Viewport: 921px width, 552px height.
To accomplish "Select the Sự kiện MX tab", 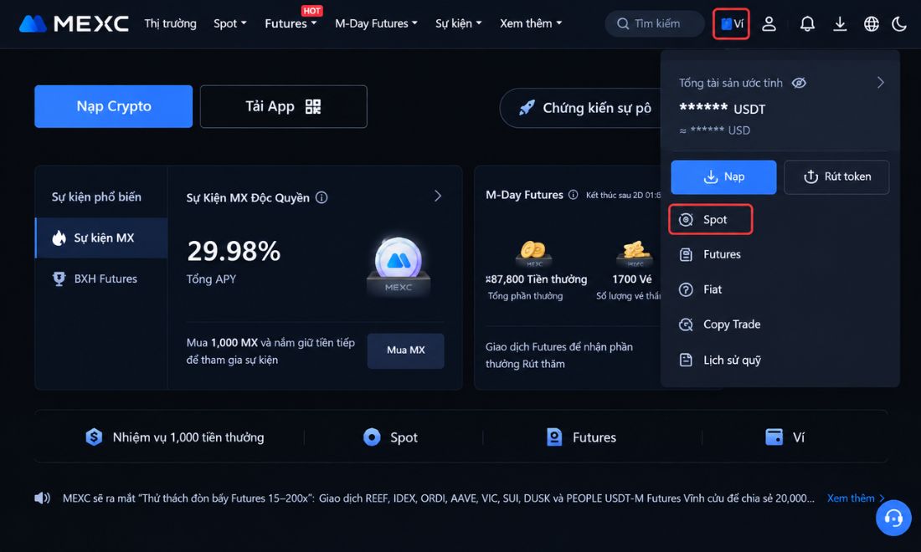I will (101, 238).
